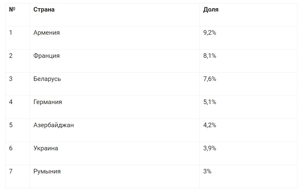Click the 'Доля' column header

point(211,9)
